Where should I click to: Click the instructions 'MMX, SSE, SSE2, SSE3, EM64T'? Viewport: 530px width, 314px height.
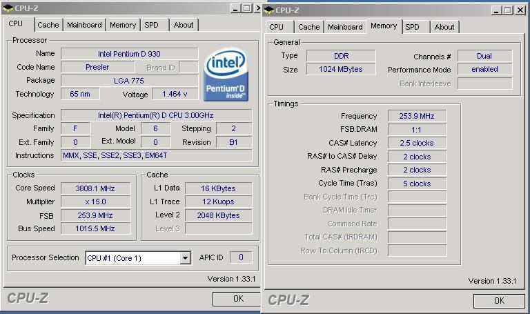[156, 155]
